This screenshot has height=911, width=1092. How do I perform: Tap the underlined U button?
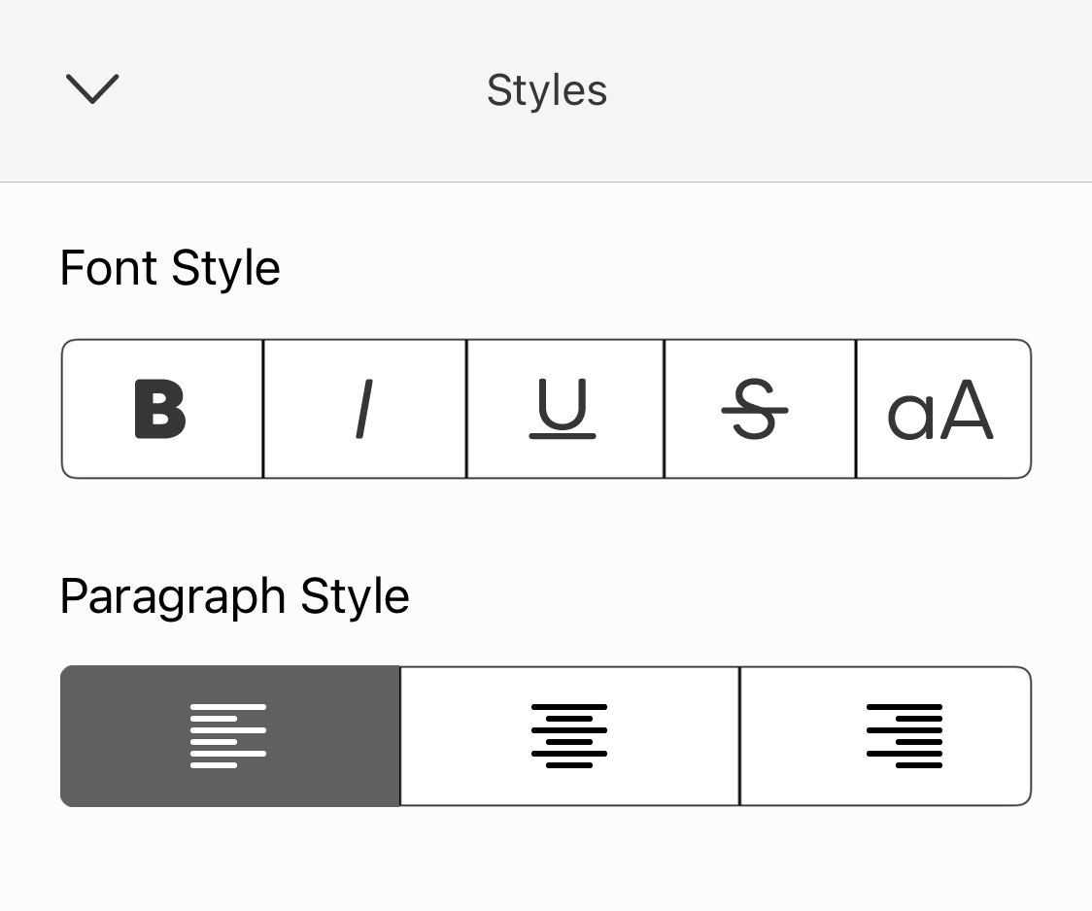564,409
